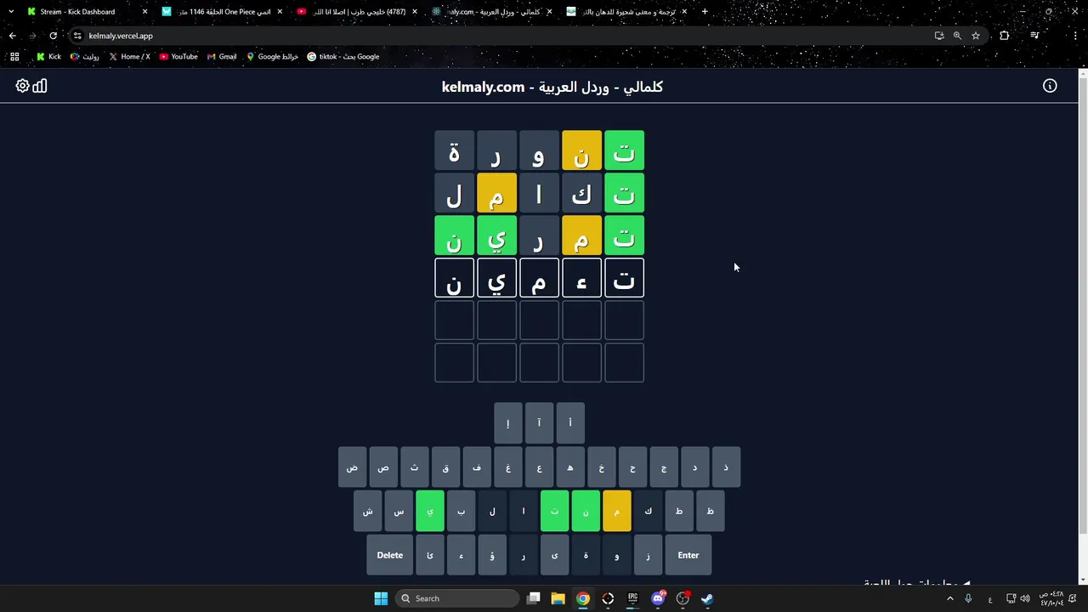Tap the ب key

click(461, 511)
